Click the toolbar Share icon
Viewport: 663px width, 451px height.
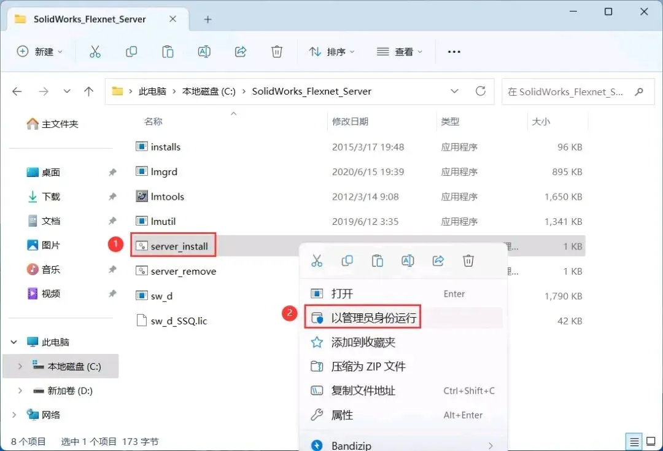[241, 52]
